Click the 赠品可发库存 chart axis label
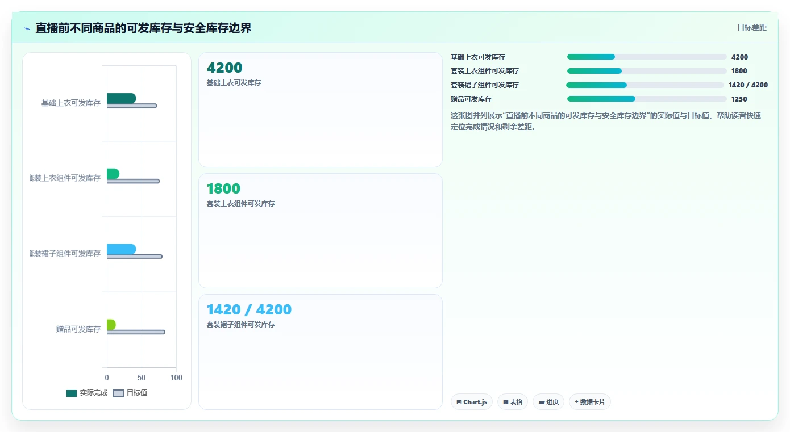The image size is (790, 432). click(78, 329)
